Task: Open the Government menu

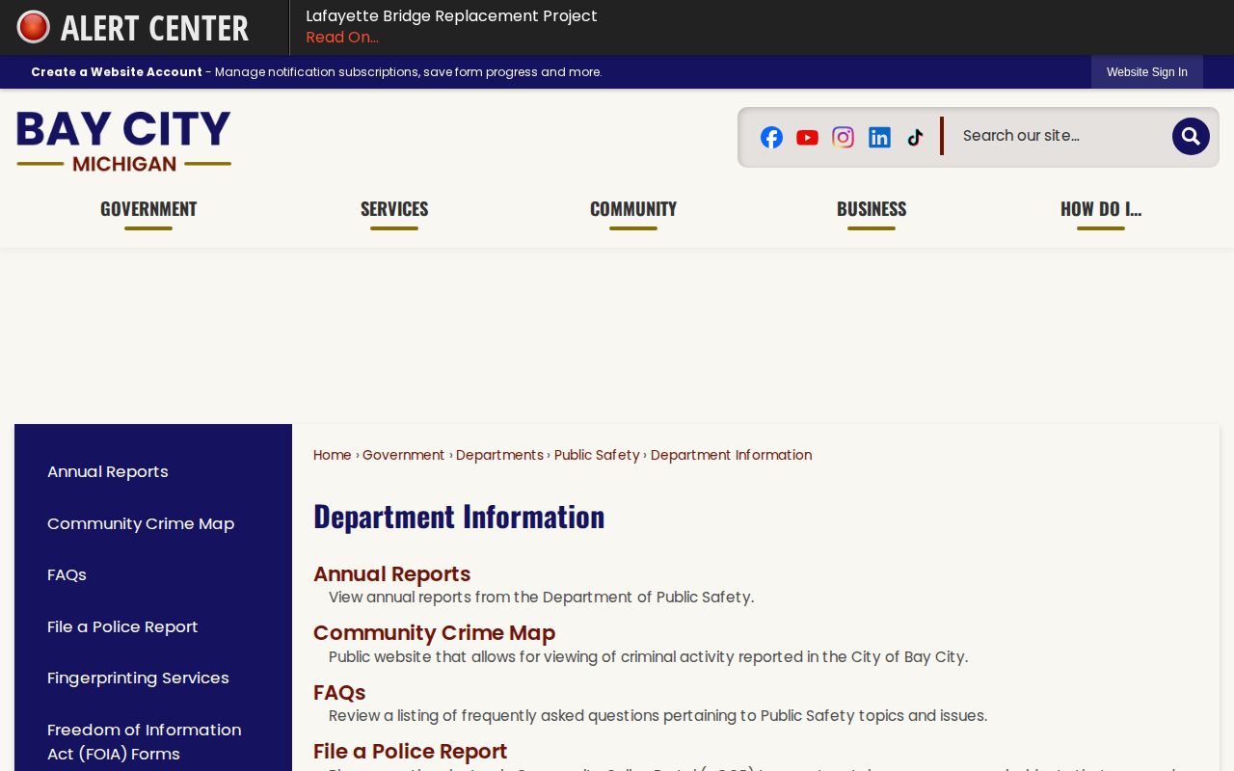Action: pos(148,209)
